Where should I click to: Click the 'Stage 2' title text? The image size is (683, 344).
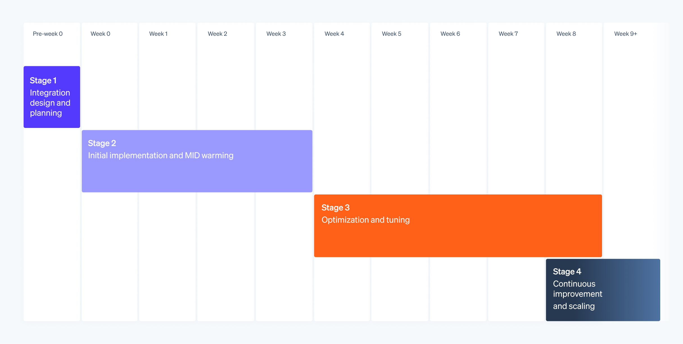point(102,143)
